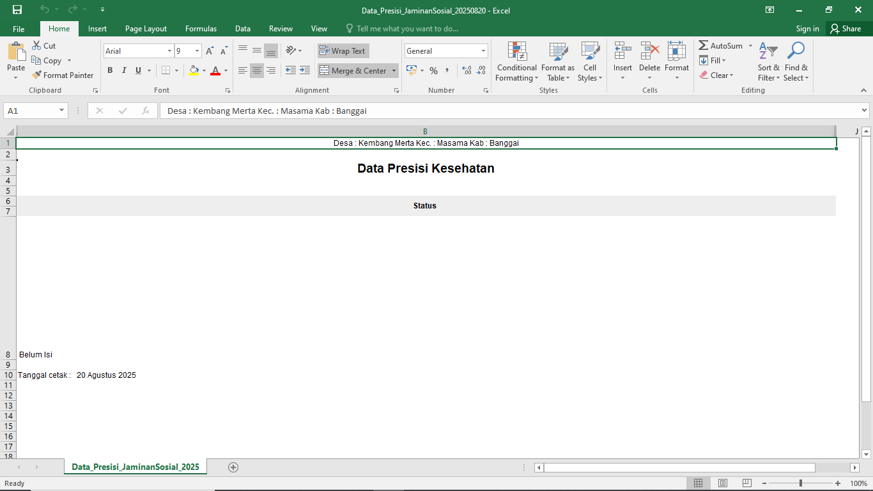The height and width of the screenshot is (491, 873).
Task: Open the font name Arial dropdown
Action: (x=170, y=51)
